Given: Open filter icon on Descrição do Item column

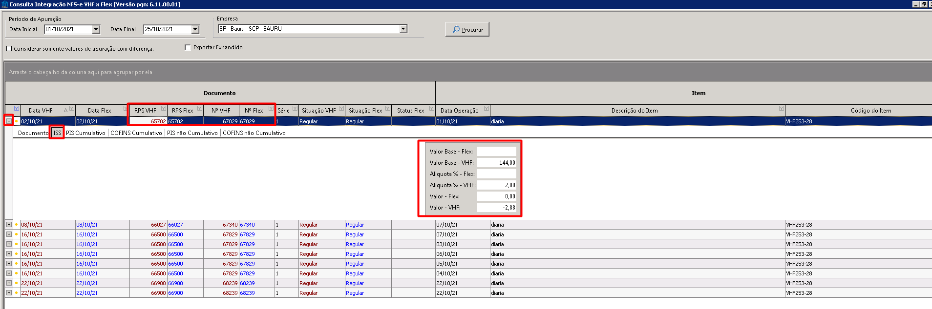Looking at the screenshot, I should tap(782, 108).
